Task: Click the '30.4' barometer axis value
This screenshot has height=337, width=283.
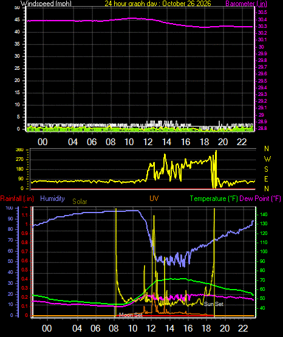Action: 262,19
